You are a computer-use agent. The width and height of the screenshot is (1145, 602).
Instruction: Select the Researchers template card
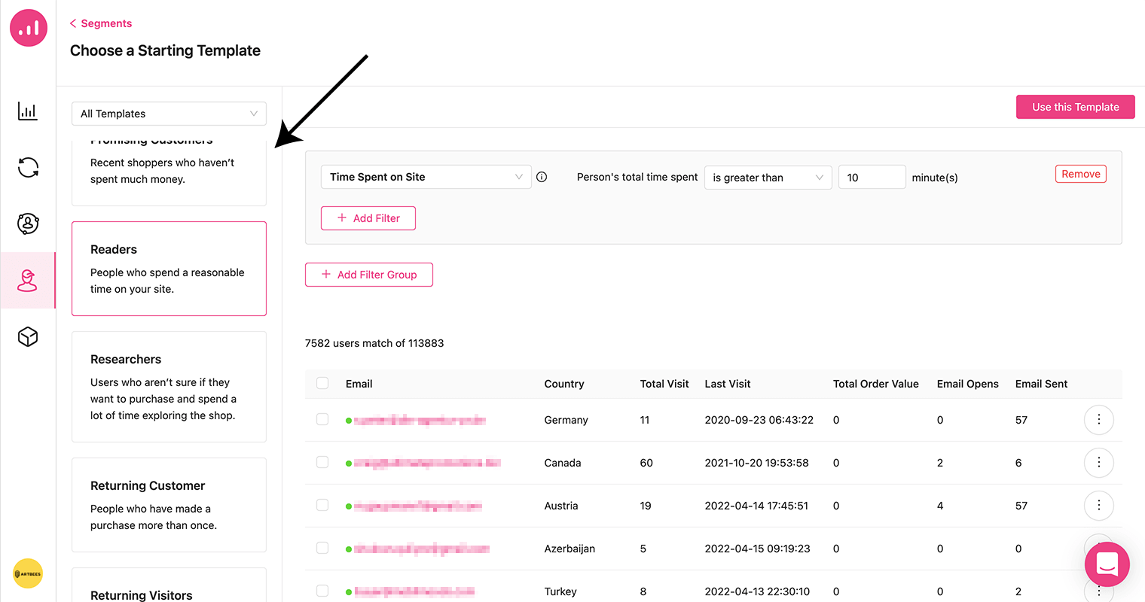click(x=169, y=387)
